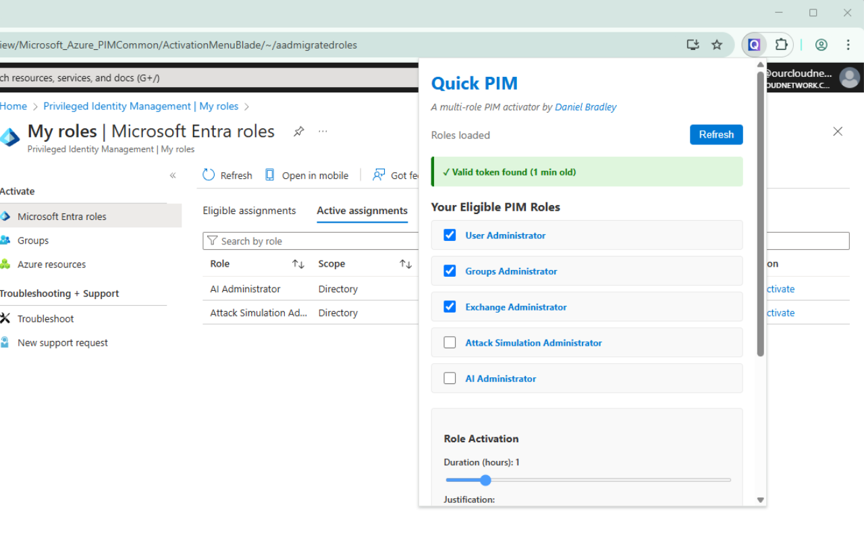Viewport: 864px width, 540px height.
Task: Switch to the Active assignments tab
Action: click(x=362, y=211)
